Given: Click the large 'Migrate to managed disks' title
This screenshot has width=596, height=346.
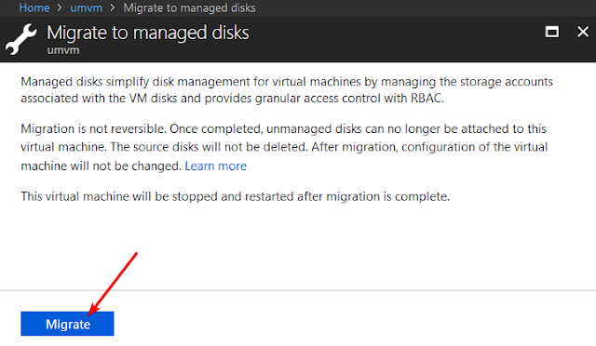Looking at the screenshot, I should coord(148,33).
